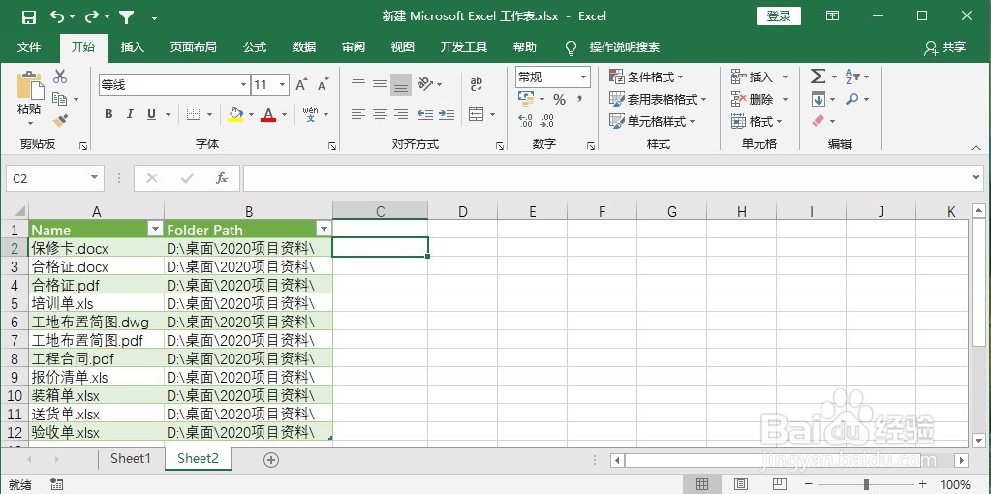Switch to the 公式 (Formulas) tab

coord(255,47)
